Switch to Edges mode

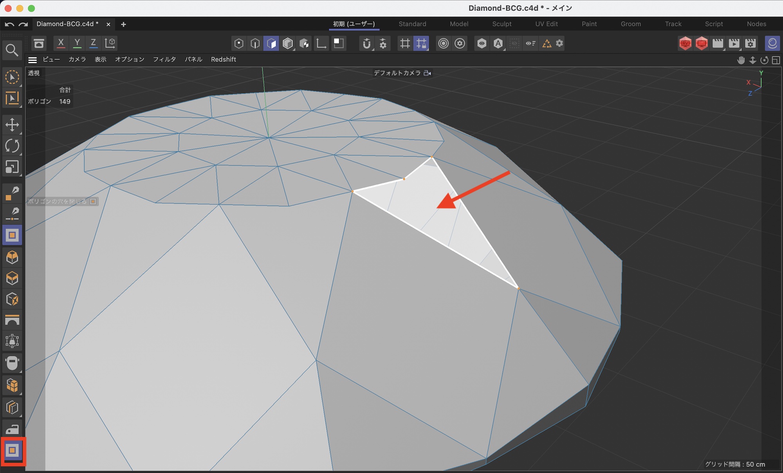tap(255, 43)
